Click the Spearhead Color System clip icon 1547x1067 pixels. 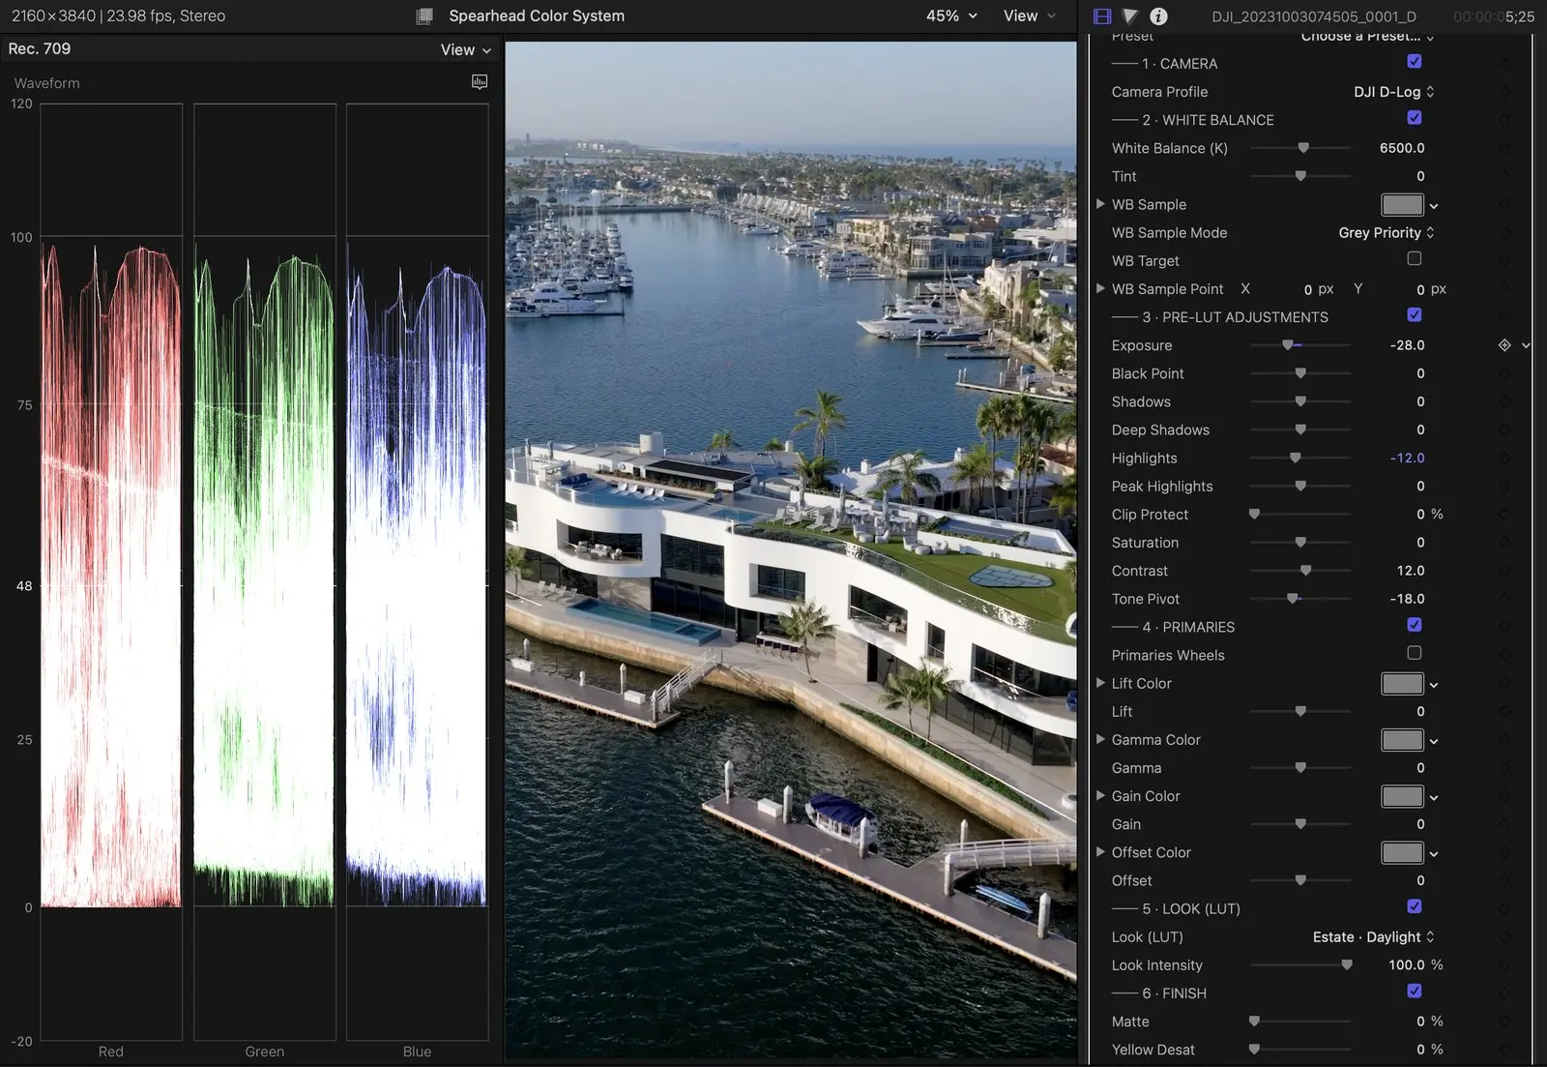coord(424,16)
